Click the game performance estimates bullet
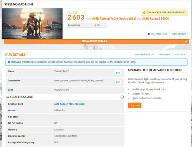Screen dimensions: 192x147 click(x=147, y=98)
